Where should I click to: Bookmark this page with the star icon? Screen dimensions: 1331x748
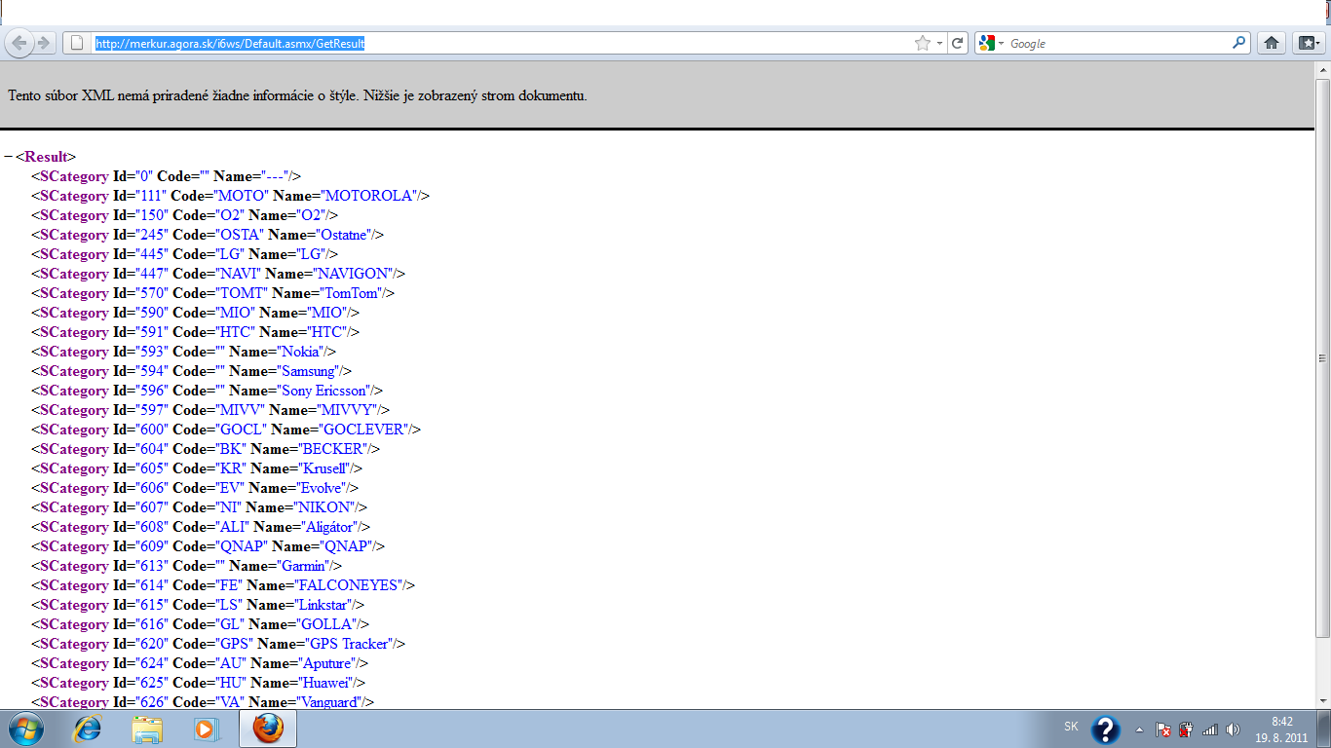(922, 43)
